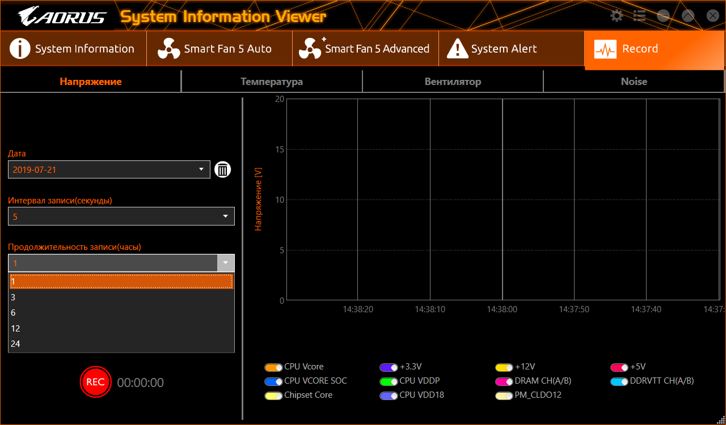Click the System Information Viewer title

(x=223, y=17)
